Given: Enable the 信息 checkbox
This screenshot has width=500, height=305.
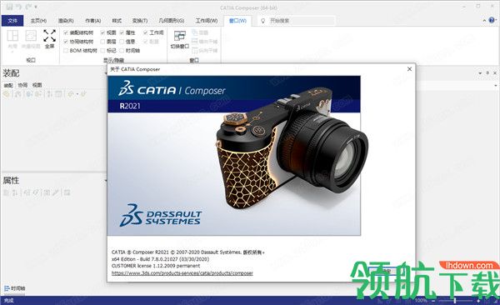Looking at the screenshot, I should (x=122, y=42).
